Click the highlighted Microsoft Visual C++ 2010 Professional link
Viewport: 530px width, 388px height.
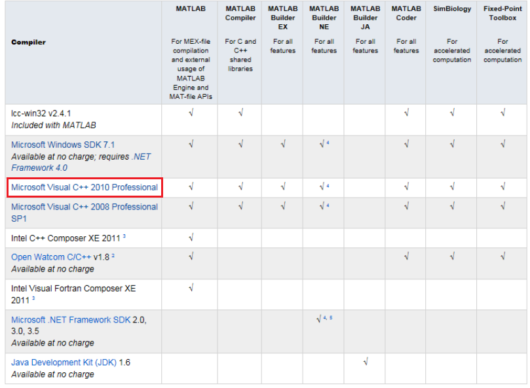tap(85, 188)
